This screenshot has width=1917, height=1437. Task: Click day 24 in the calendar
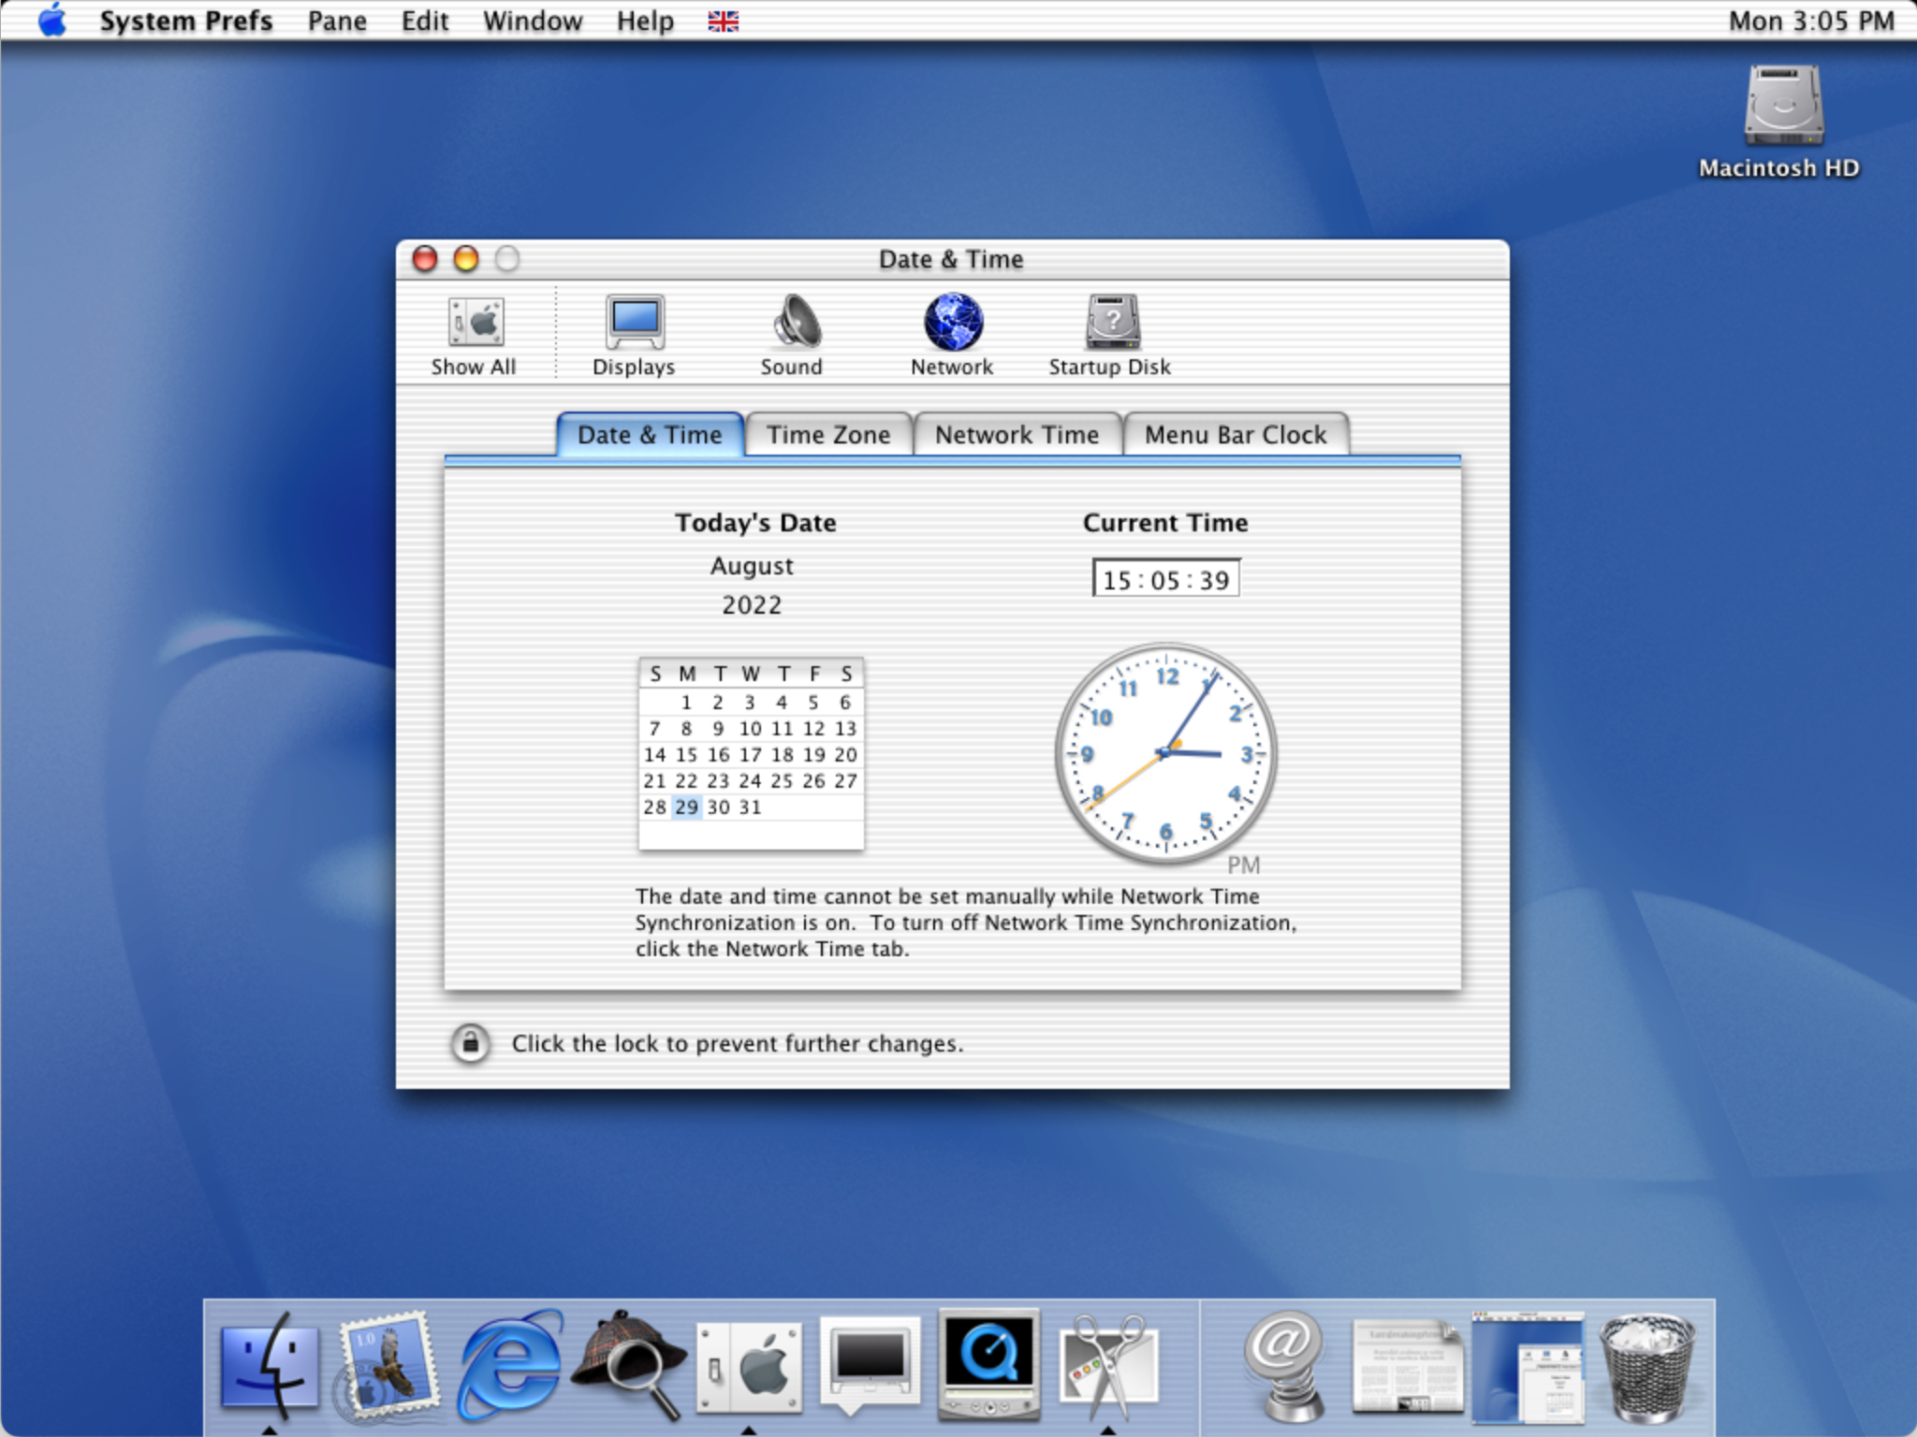[x=751, y=781]
